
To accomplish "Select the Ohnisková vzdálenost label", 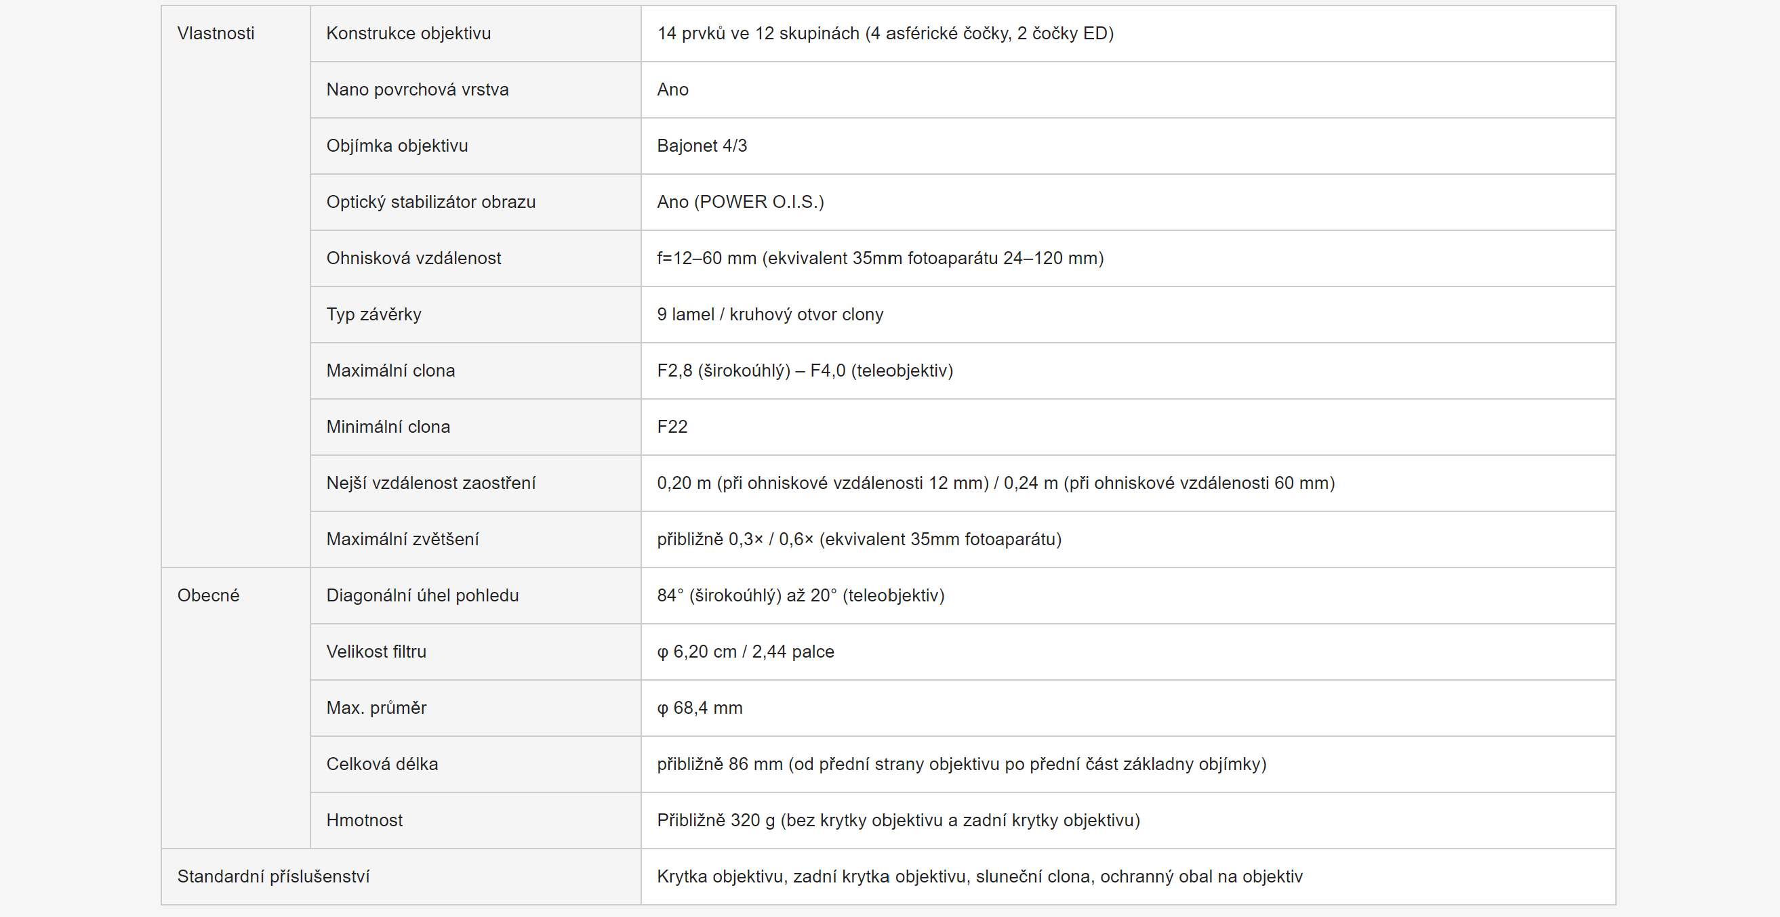I will point(413,258).
